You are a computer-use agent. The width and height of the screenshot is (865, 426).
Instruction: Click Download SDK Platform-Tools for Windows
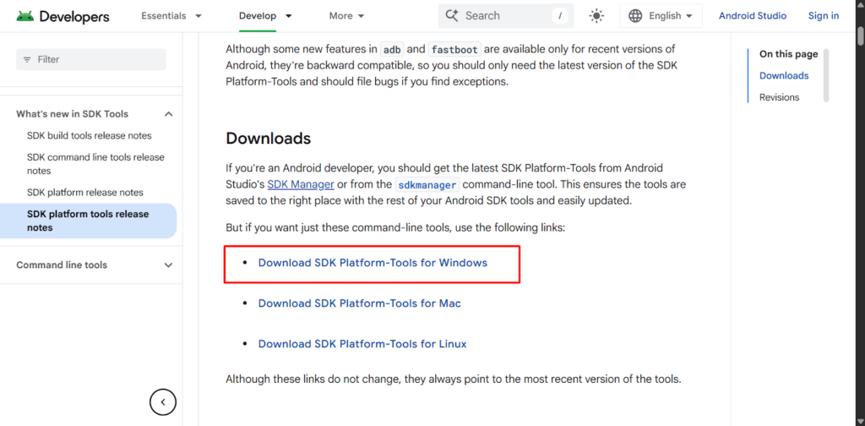(373, 263)
